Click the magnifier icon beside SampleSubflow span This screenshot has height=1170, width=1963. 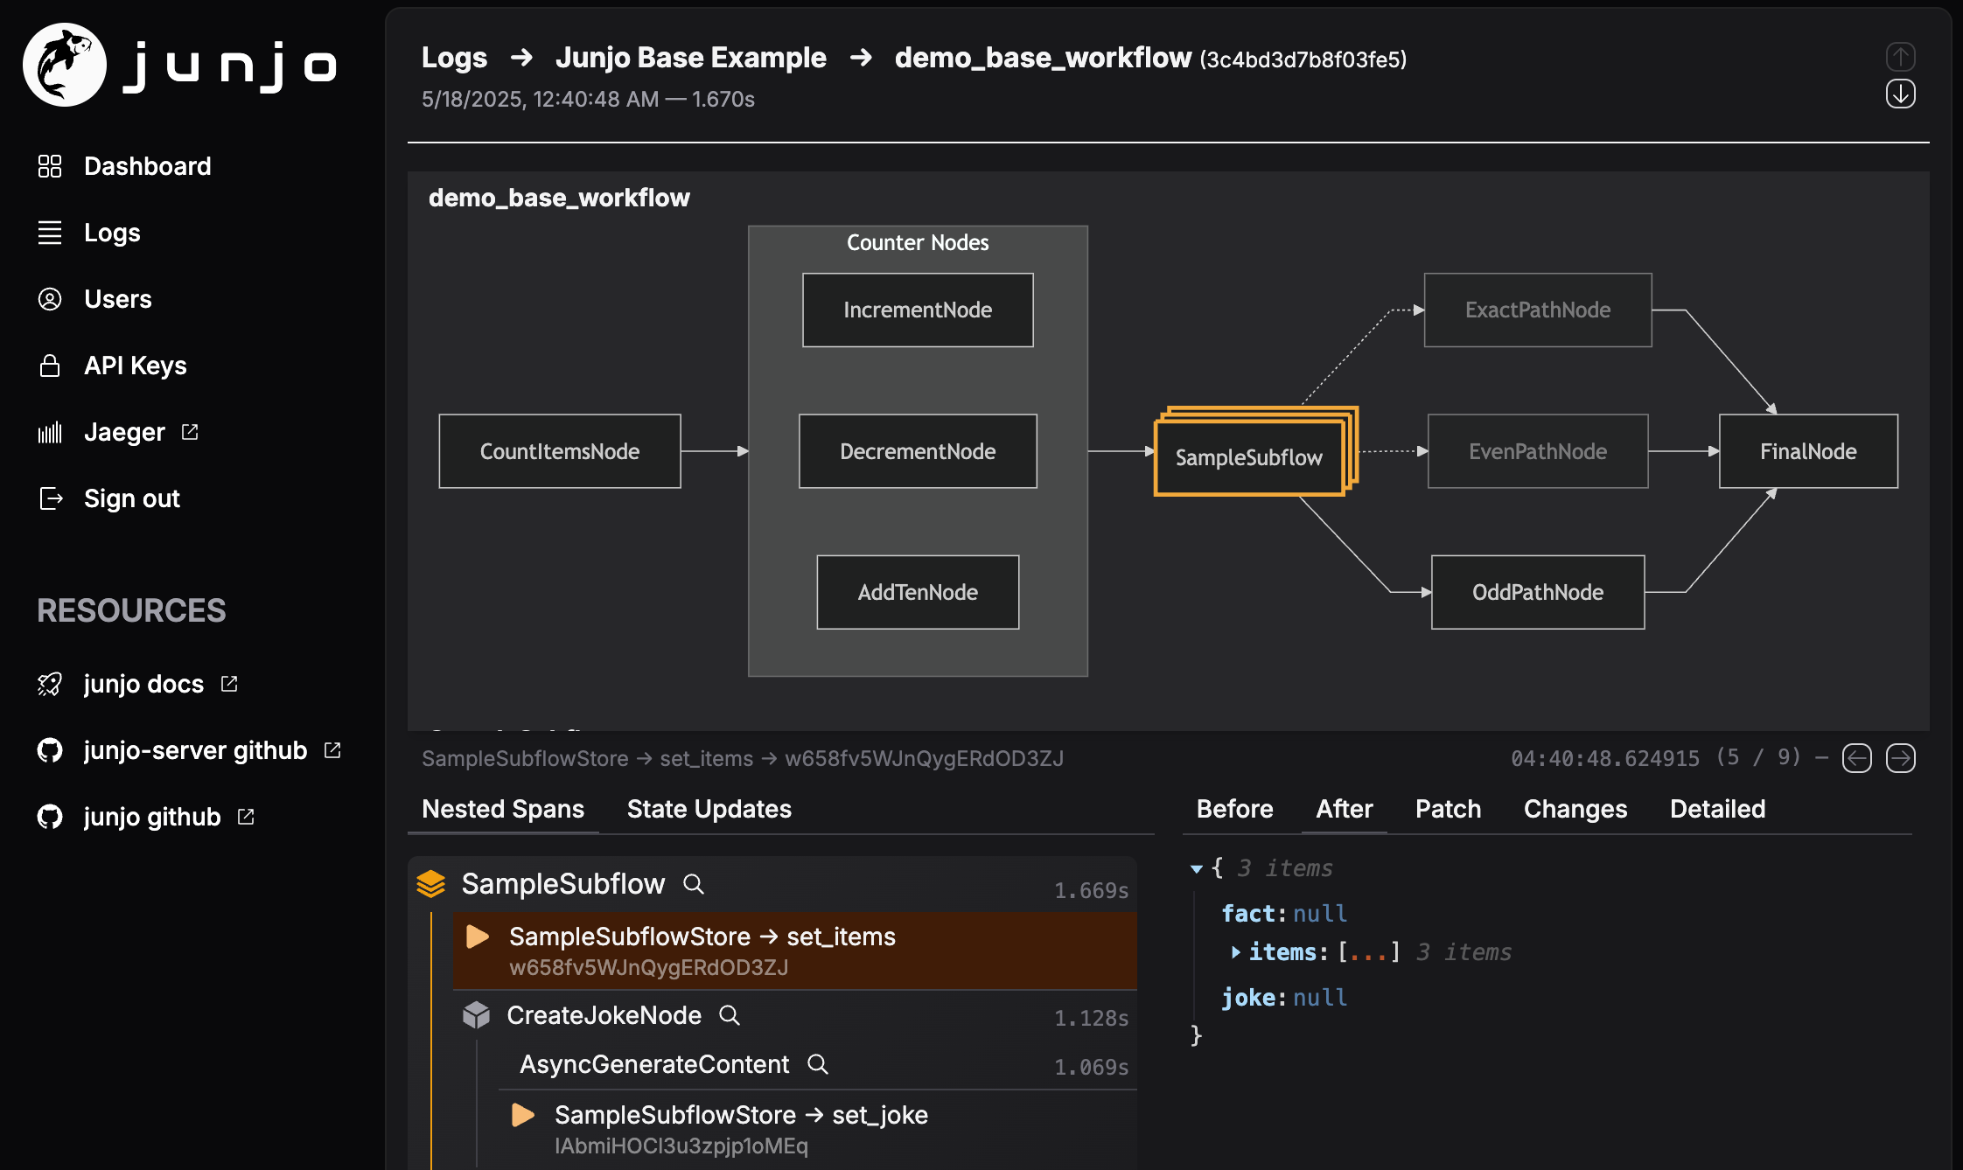point(694,884)
